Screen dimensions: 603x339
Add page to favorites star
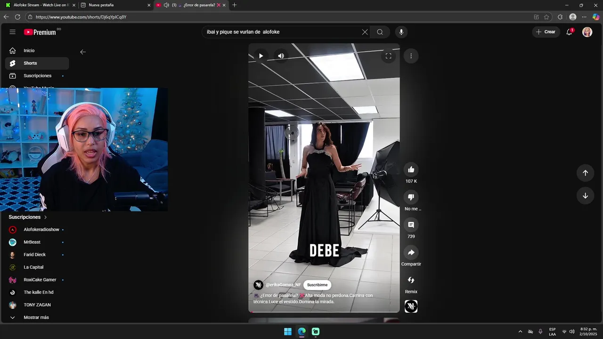[546, 17]
